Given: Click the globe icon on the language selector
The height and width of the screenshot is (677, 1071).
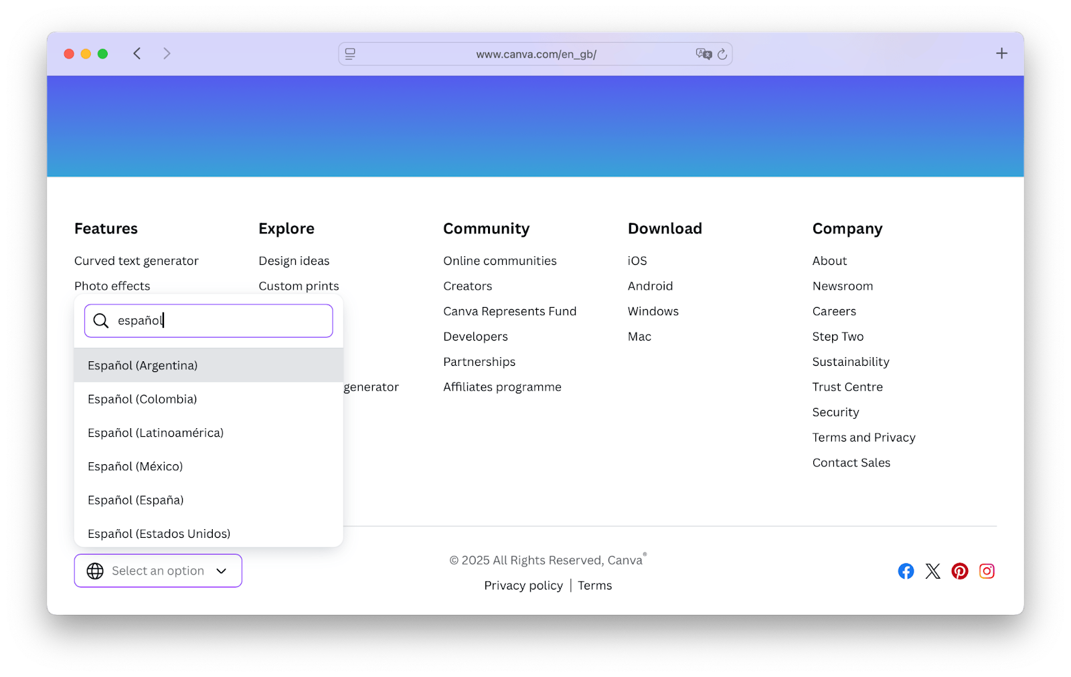Looking at the screenshot, I should 95,571.
